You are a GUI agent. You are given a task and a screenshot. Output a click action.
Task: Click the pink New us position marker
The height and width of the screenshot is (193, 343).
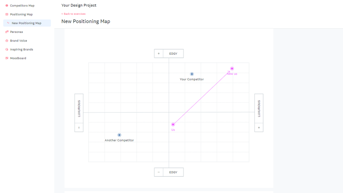coord(232,68)
